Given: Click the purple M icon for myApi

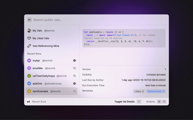Looking at the screenshot, I should click(x=29, y=61).
